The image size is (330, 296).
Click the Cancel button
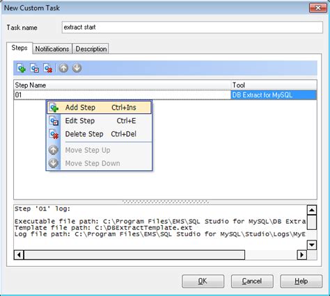252,281
